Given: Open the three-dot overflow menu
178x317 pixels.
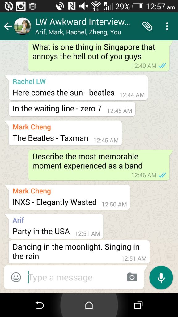Looking at the screenshot, I should pos(167,26).
